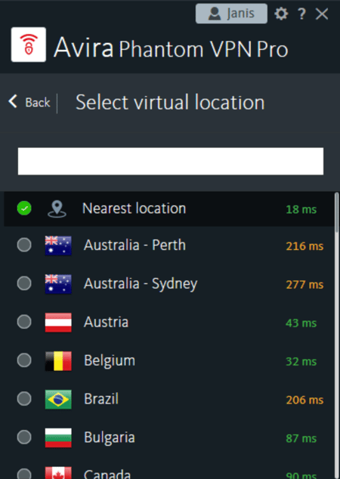Click the Brazil flag icon
The width and height of the screenshot is (340, 479).
[58, 399]
